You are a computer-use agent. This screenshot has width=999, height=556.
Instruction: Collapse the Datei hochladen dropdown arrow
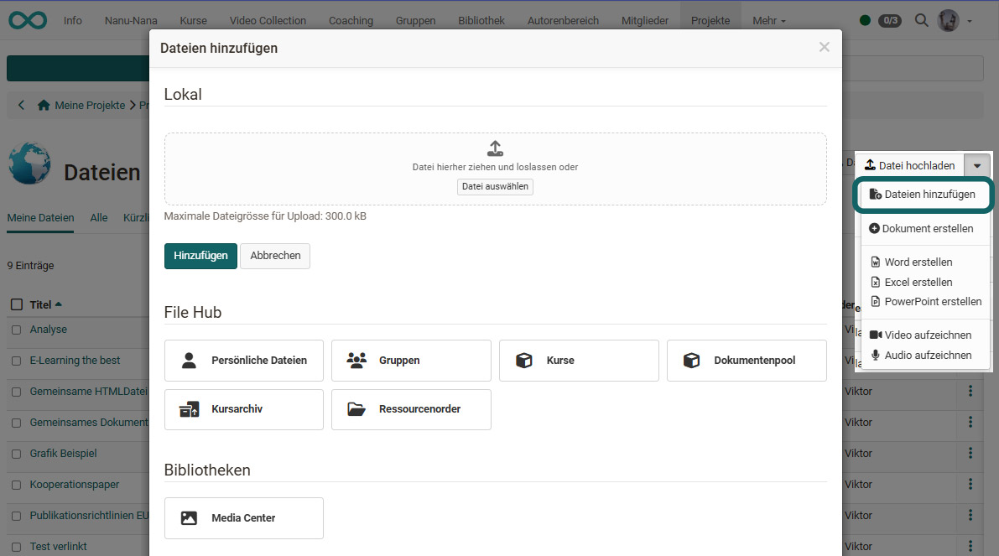[x=977, y=166]
